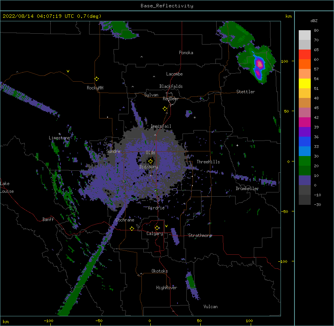Screen dimensions: 334x326
Task: Click the strong magenta storm core northeast
Action: pos(259,63)
